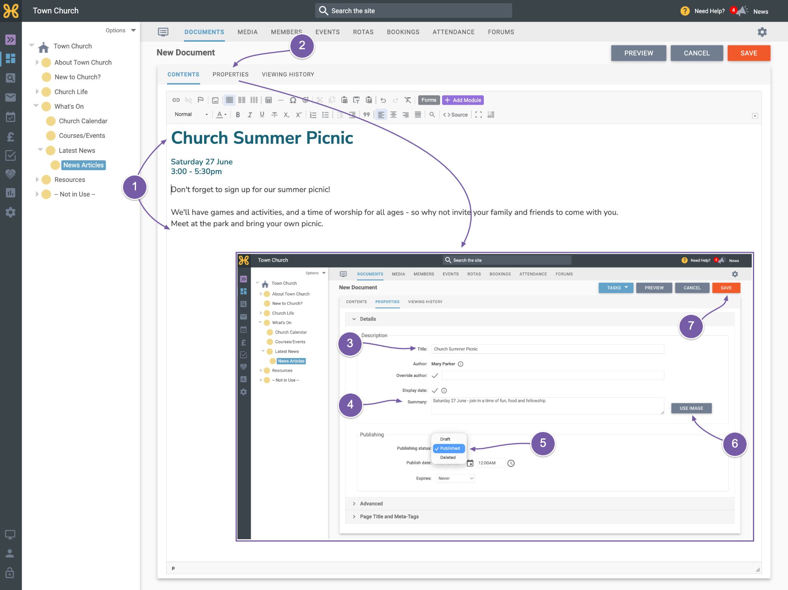Open the Normal paragraph format dropdown

(x=191, y=115)
